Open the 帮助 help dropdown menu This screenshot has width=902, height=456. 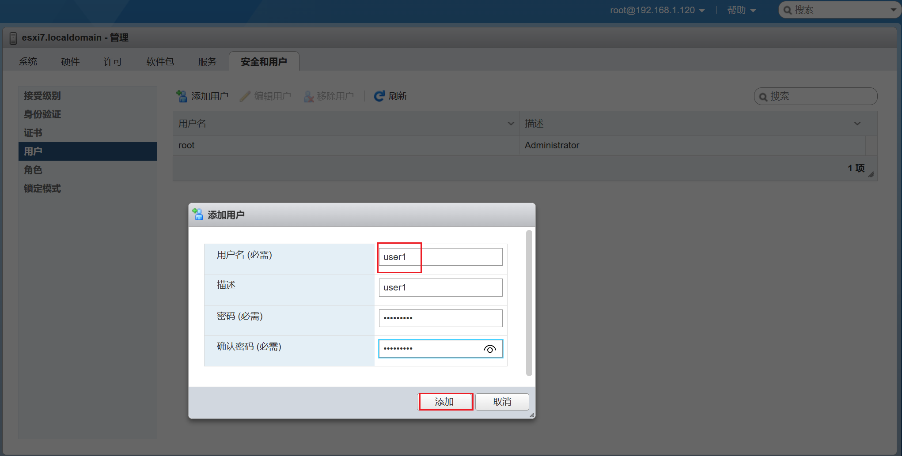[742, 10]
